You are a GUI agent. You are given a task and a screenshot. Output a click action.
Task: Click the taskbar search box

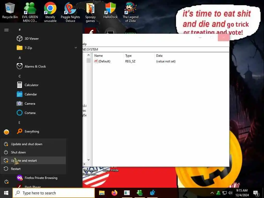(x=54, y=193)
